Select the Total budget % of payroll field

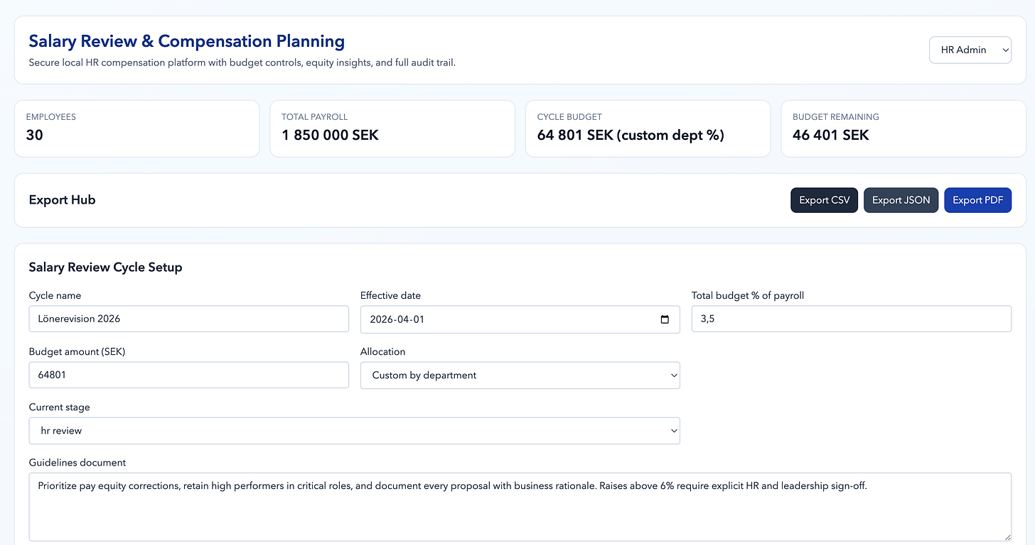click(851, 319)
